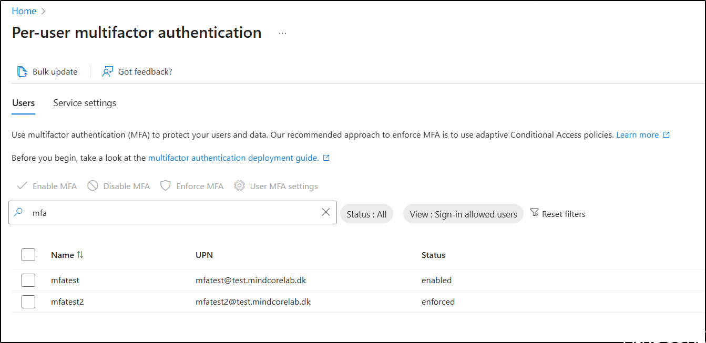The height and width of the screenshot is (343, 706).
Task: Click the Bulk update icon
Action: tap(23, 71)
